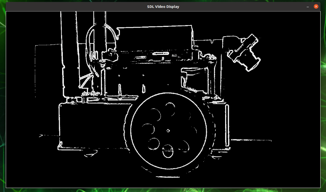
Task: Close the SDL Video Display window
Action: click(316, 6)
